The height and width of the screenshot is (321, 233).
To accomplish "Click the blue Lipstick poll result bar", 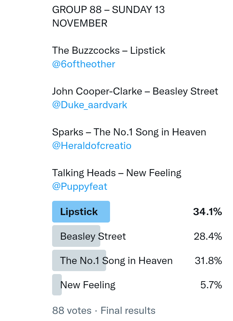I will pos(81,212).
